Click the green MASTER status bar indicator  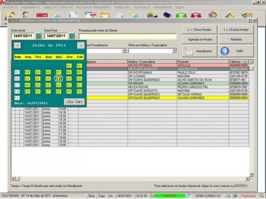[170, 196]
